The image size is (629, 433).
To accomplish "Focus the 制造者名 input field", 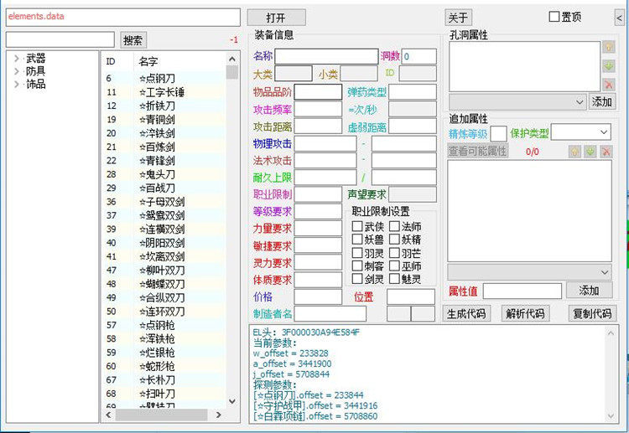I will (x=330, y=314).
